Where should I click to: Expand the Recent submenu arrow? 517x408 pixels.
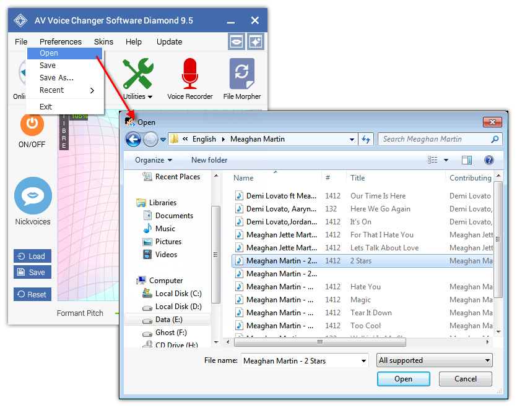click(x=92, y=90)
